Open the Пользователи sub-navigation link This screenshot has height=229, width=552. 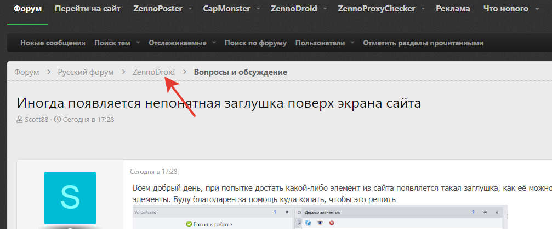click(x=320, y=43)
